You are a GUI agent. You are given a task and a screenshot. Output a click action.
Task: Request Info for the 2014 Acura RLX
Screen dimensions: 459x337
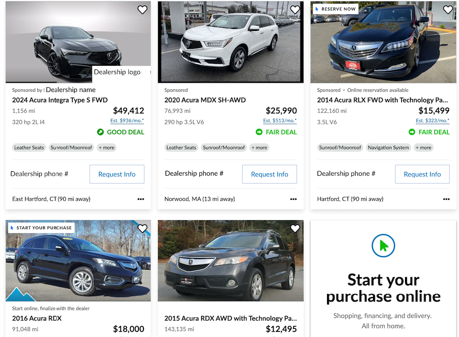point(422,174)
